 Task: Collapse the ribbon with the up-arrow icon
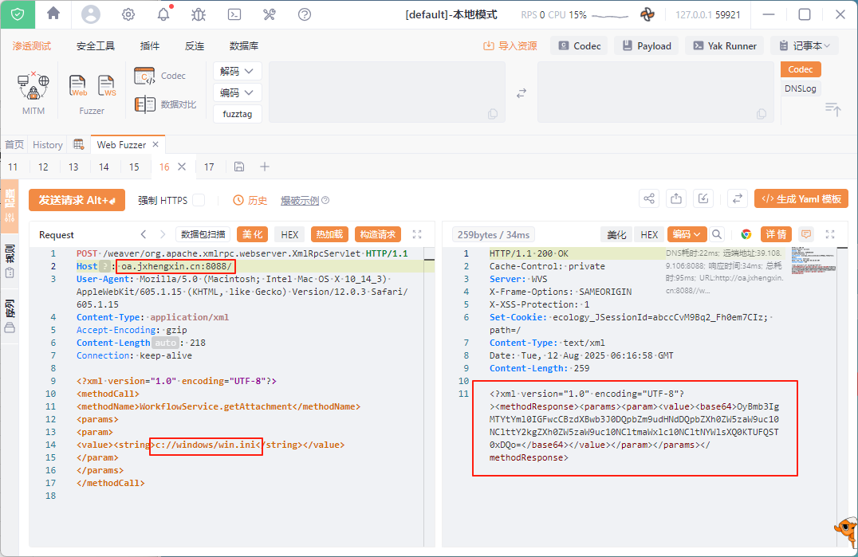coord(832,109)
